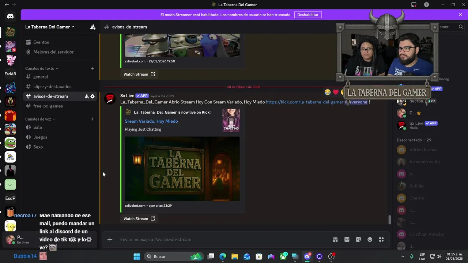Click the taskbar Buscar search box
The image size is (468, 263).
coord(174,256)
